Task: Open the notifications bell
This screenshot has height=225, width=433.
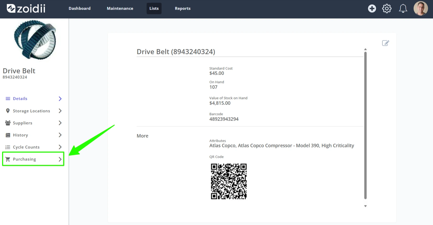Action: coord(403,8)
